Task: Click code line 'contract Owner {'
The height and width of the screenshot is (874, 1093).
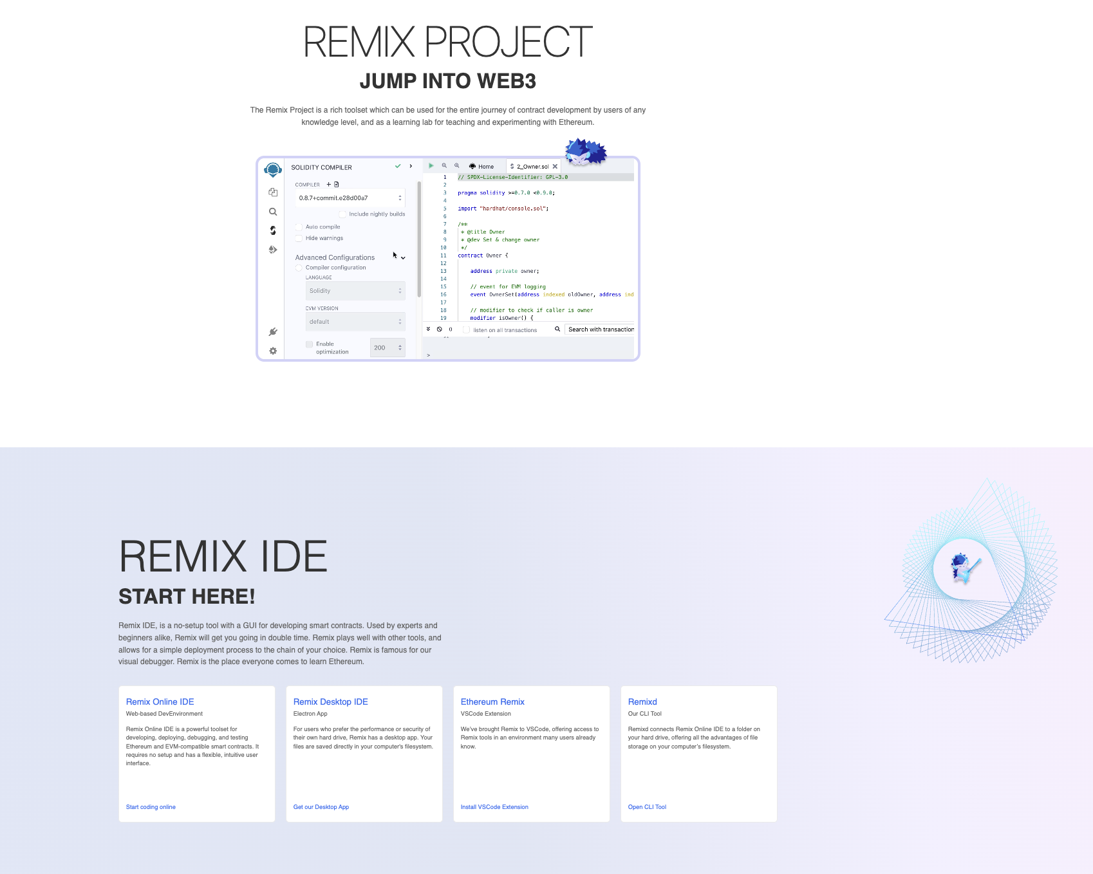Action: pos(483,256)
